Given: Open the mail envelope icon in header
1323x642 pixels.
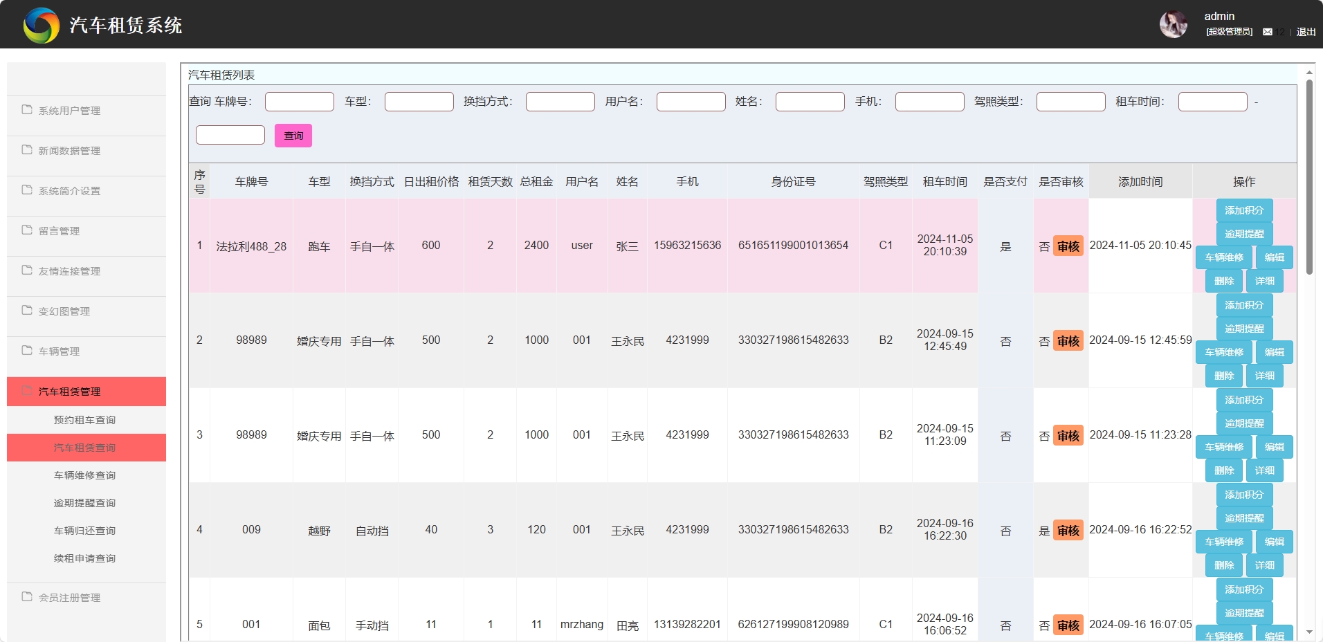Looking at the screenshot, I should (1268, 32).
